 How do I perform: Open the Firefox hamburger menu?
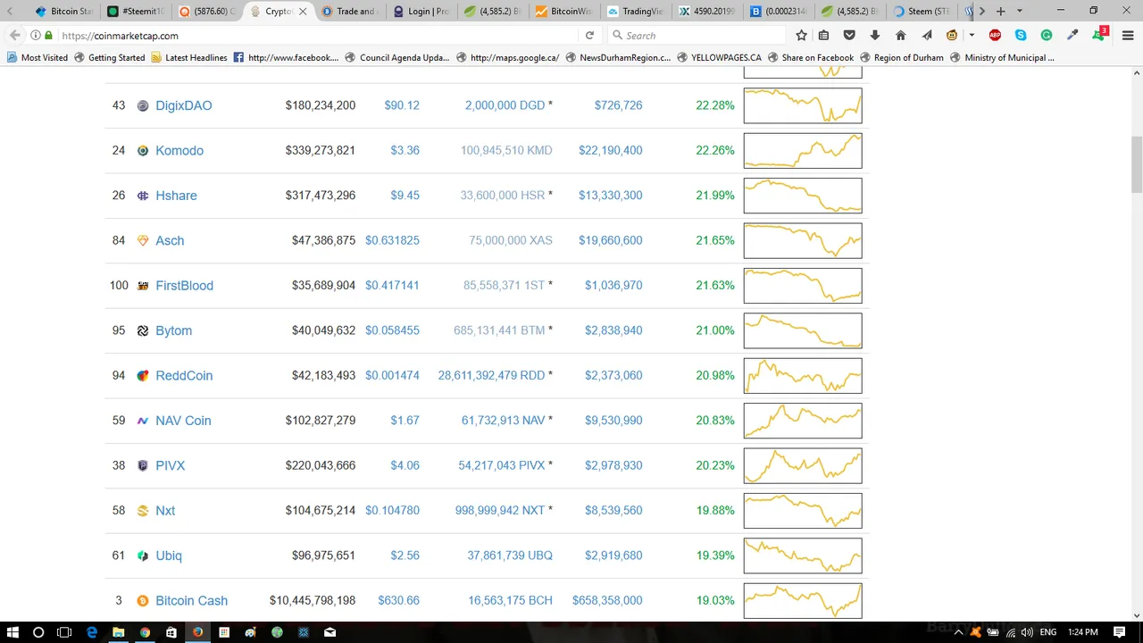[x=1127, y=35]
